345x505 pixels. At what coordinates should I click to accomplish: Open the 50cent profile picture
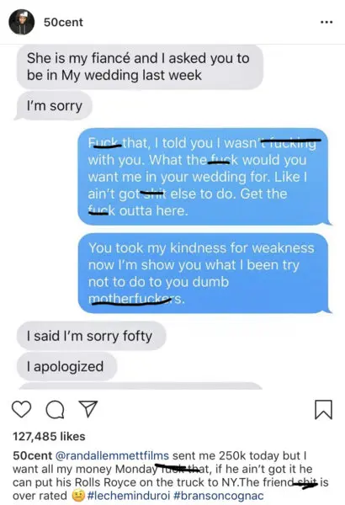pyautogui.click(x=22, y=22)
